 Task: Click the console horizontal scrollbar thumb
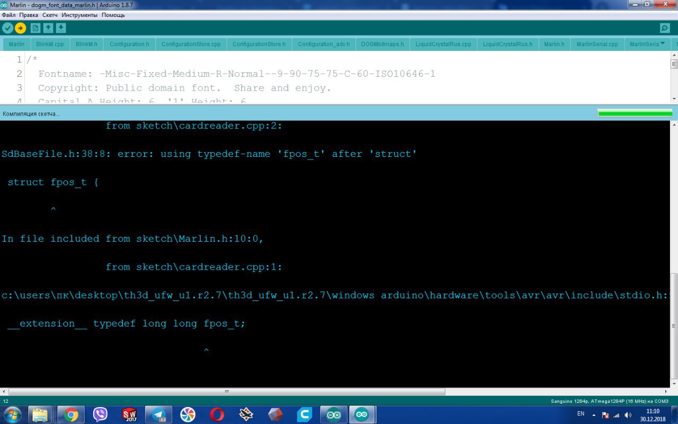click(227, 392)
